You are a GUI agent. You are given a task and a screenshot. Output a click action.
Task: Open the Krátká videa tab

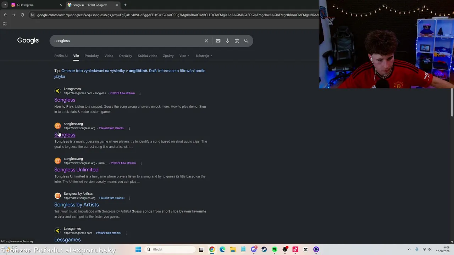tap(148, 56)
